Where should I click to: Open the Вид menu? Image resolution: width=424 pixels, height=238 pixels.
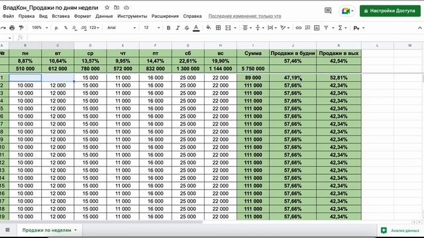43,16
